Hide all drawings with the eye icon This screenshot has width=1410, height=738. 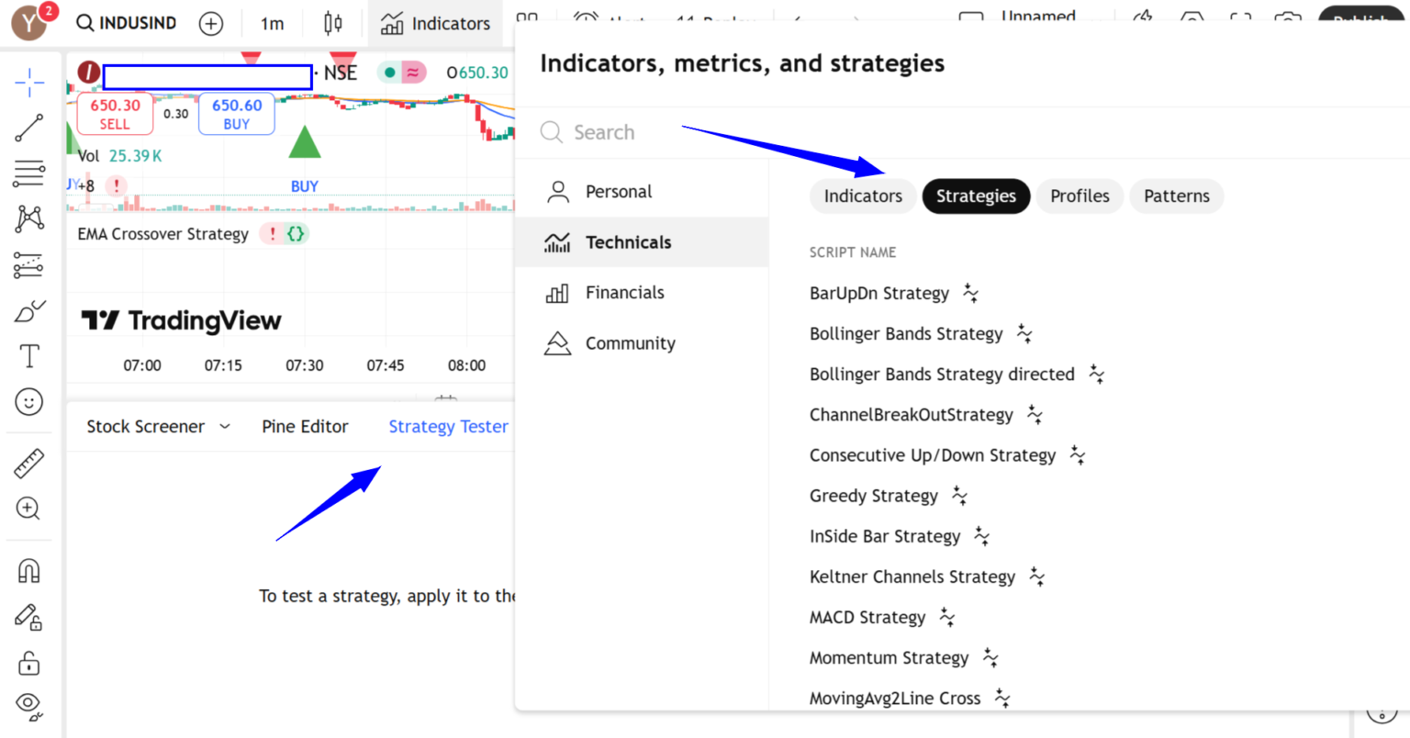point(28,707)
